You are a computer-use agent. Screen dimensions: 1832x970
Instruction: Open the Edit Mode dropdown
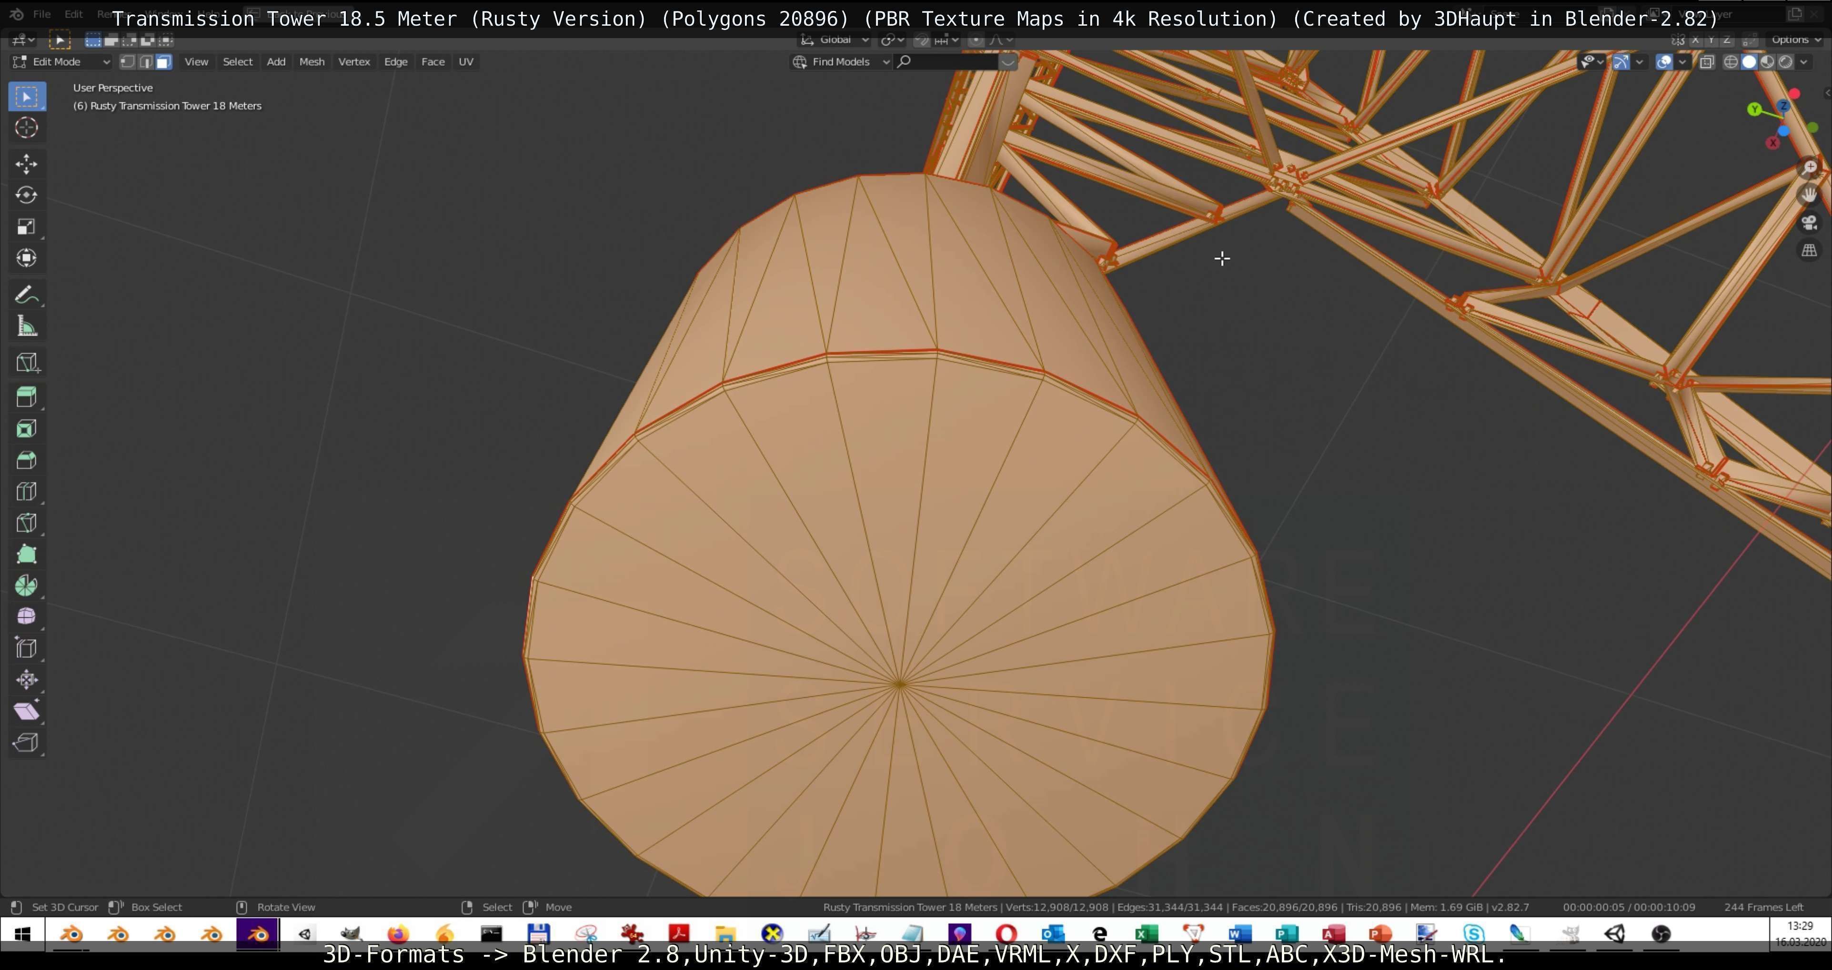pyautogui.click(x=62, y=62)
